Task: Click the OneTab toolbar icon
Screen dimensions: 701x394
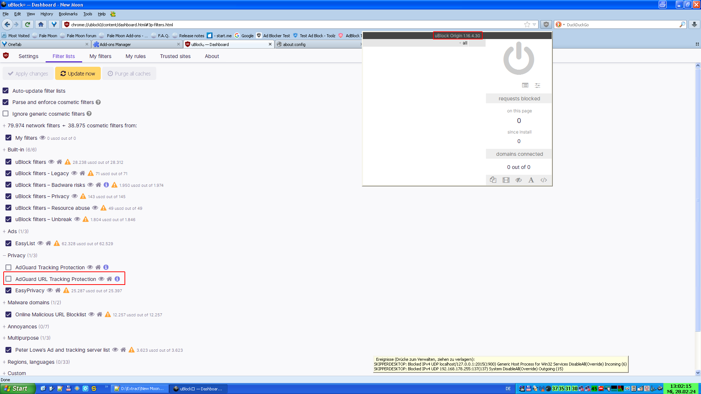Action: (54, 24)
